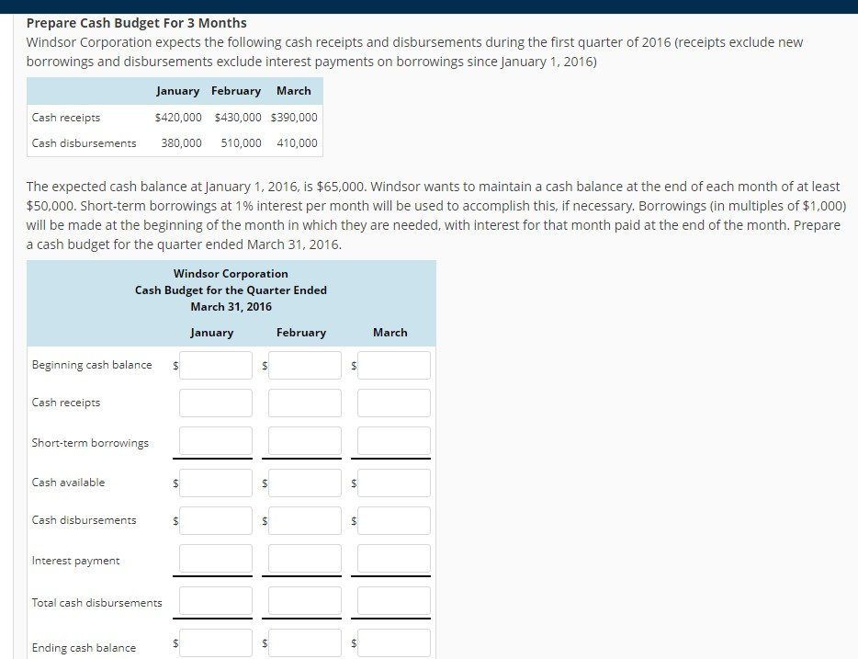858x659 pixels.
Task: Select the January Cash receipts input
Action: click(216, 403)
